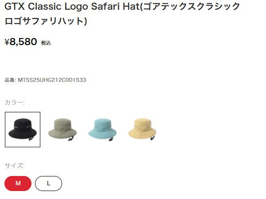Click the drawstring on the black hat thumbnail

pos(31,139)
